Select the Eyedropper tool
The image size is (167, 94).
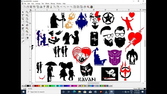click(23, 41)
